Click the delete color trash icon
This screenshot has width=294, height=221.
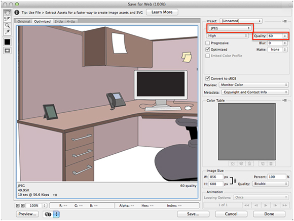(271, 164)
